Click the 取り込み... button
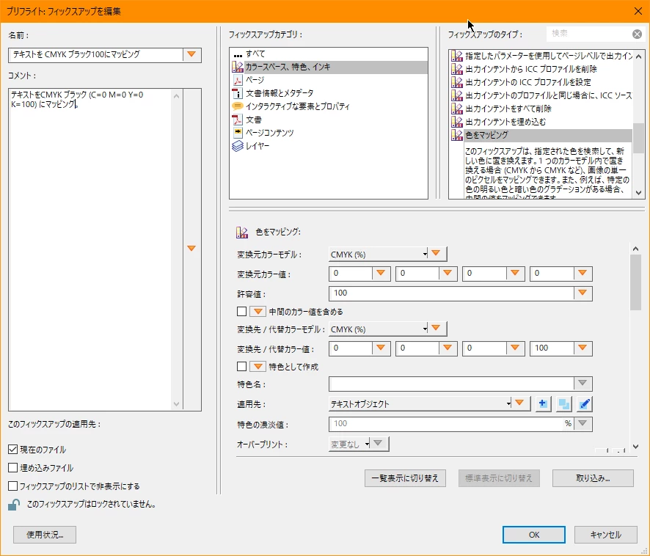The height and width of the screenshot is (556, 650). [593, 478]
